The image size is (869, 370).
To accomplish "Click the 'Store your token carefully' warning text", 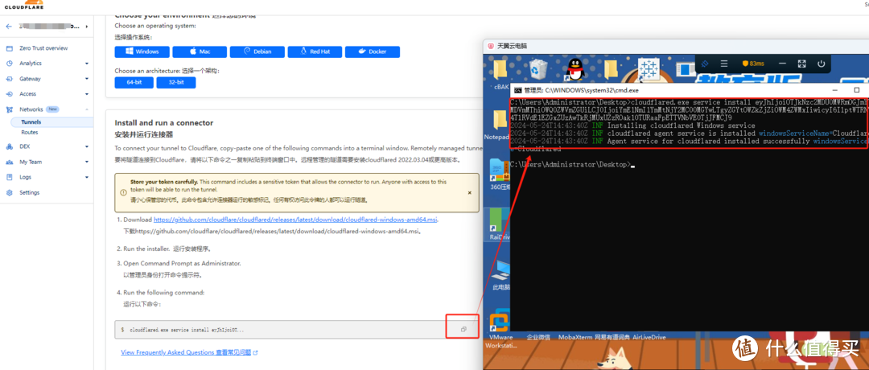I will click(164, 181).
